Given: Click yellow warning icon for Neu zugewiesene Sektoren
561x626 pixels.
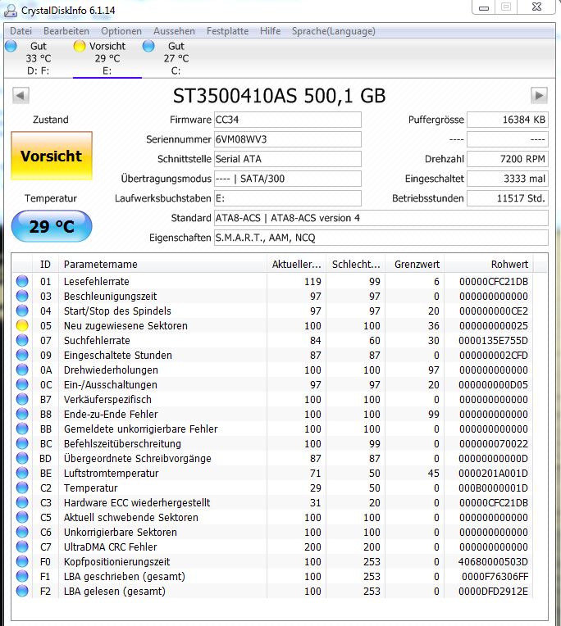Looking at the screenshot, I should tap(22, 325).
